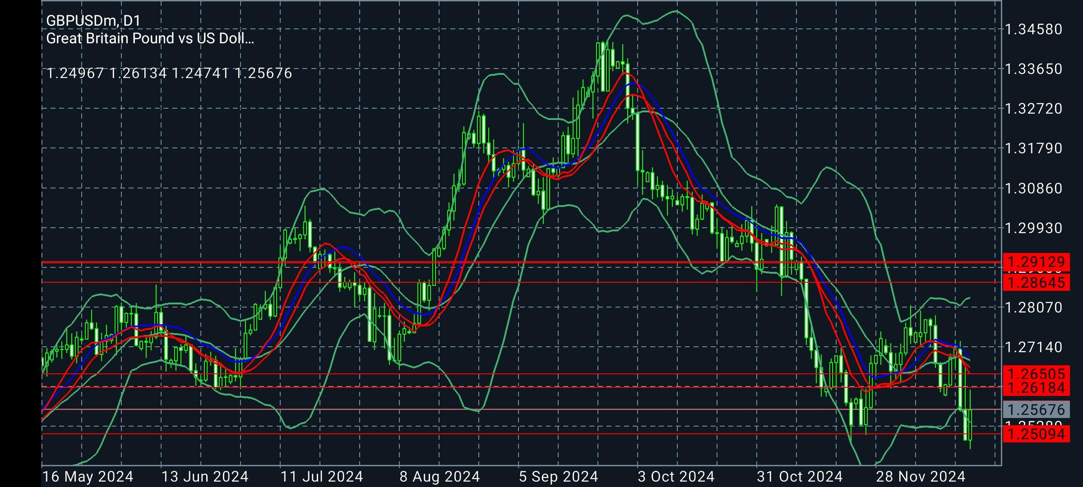Click the 31 Oct 2024 date label
This screenshot has height=487, width=1083.
(800, 477)
